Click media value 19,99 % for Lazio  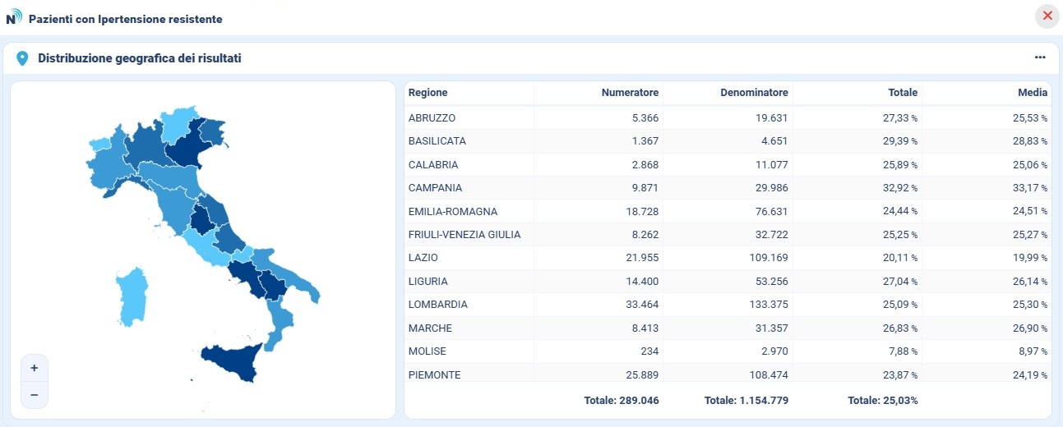pos(1029,258)
